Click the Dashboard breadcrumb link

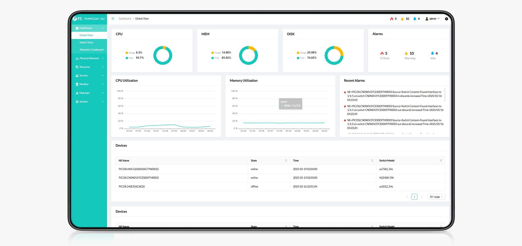tap(125, 19)
